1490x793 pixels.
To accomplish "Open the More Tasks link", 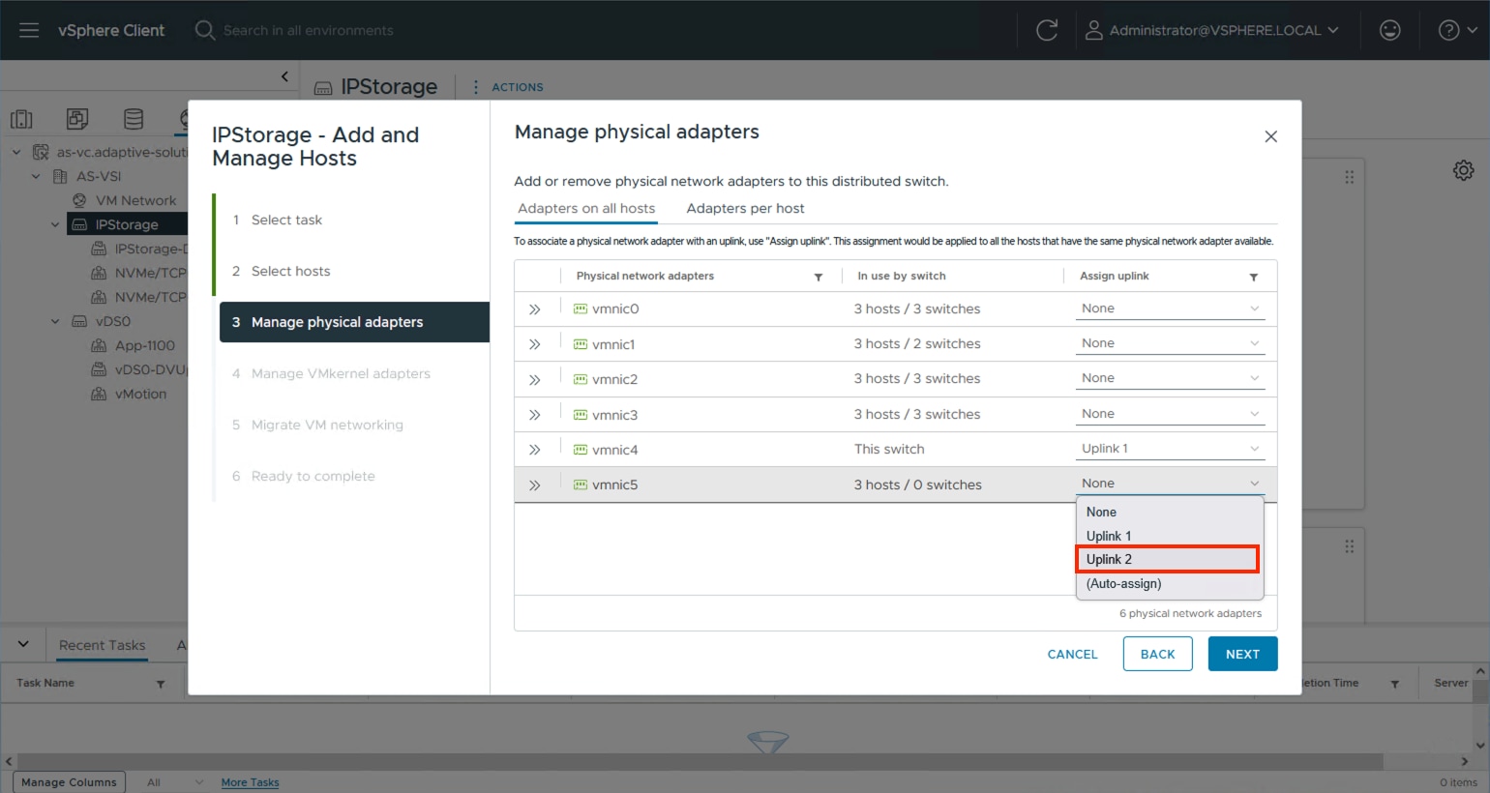I will pyautogui.click(x=250, y=781).
